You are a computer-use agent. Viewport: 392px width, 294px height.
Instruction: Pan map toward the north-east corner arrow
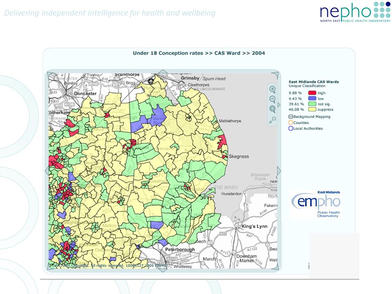tap(276, 75)
